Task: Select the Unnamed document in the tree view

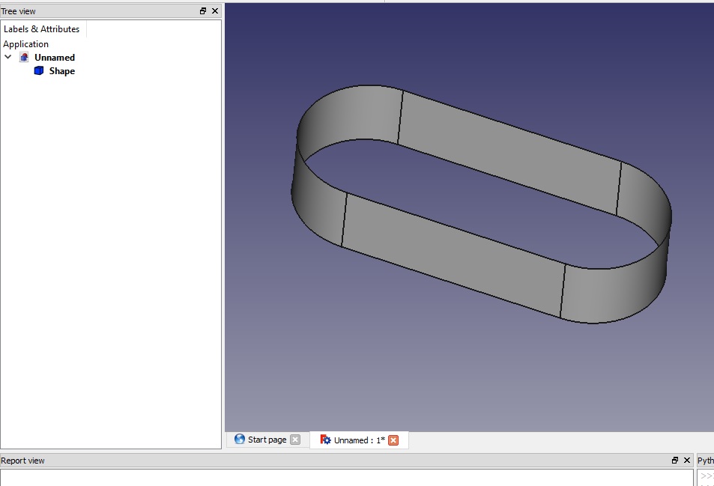Action: coord(56,57)
